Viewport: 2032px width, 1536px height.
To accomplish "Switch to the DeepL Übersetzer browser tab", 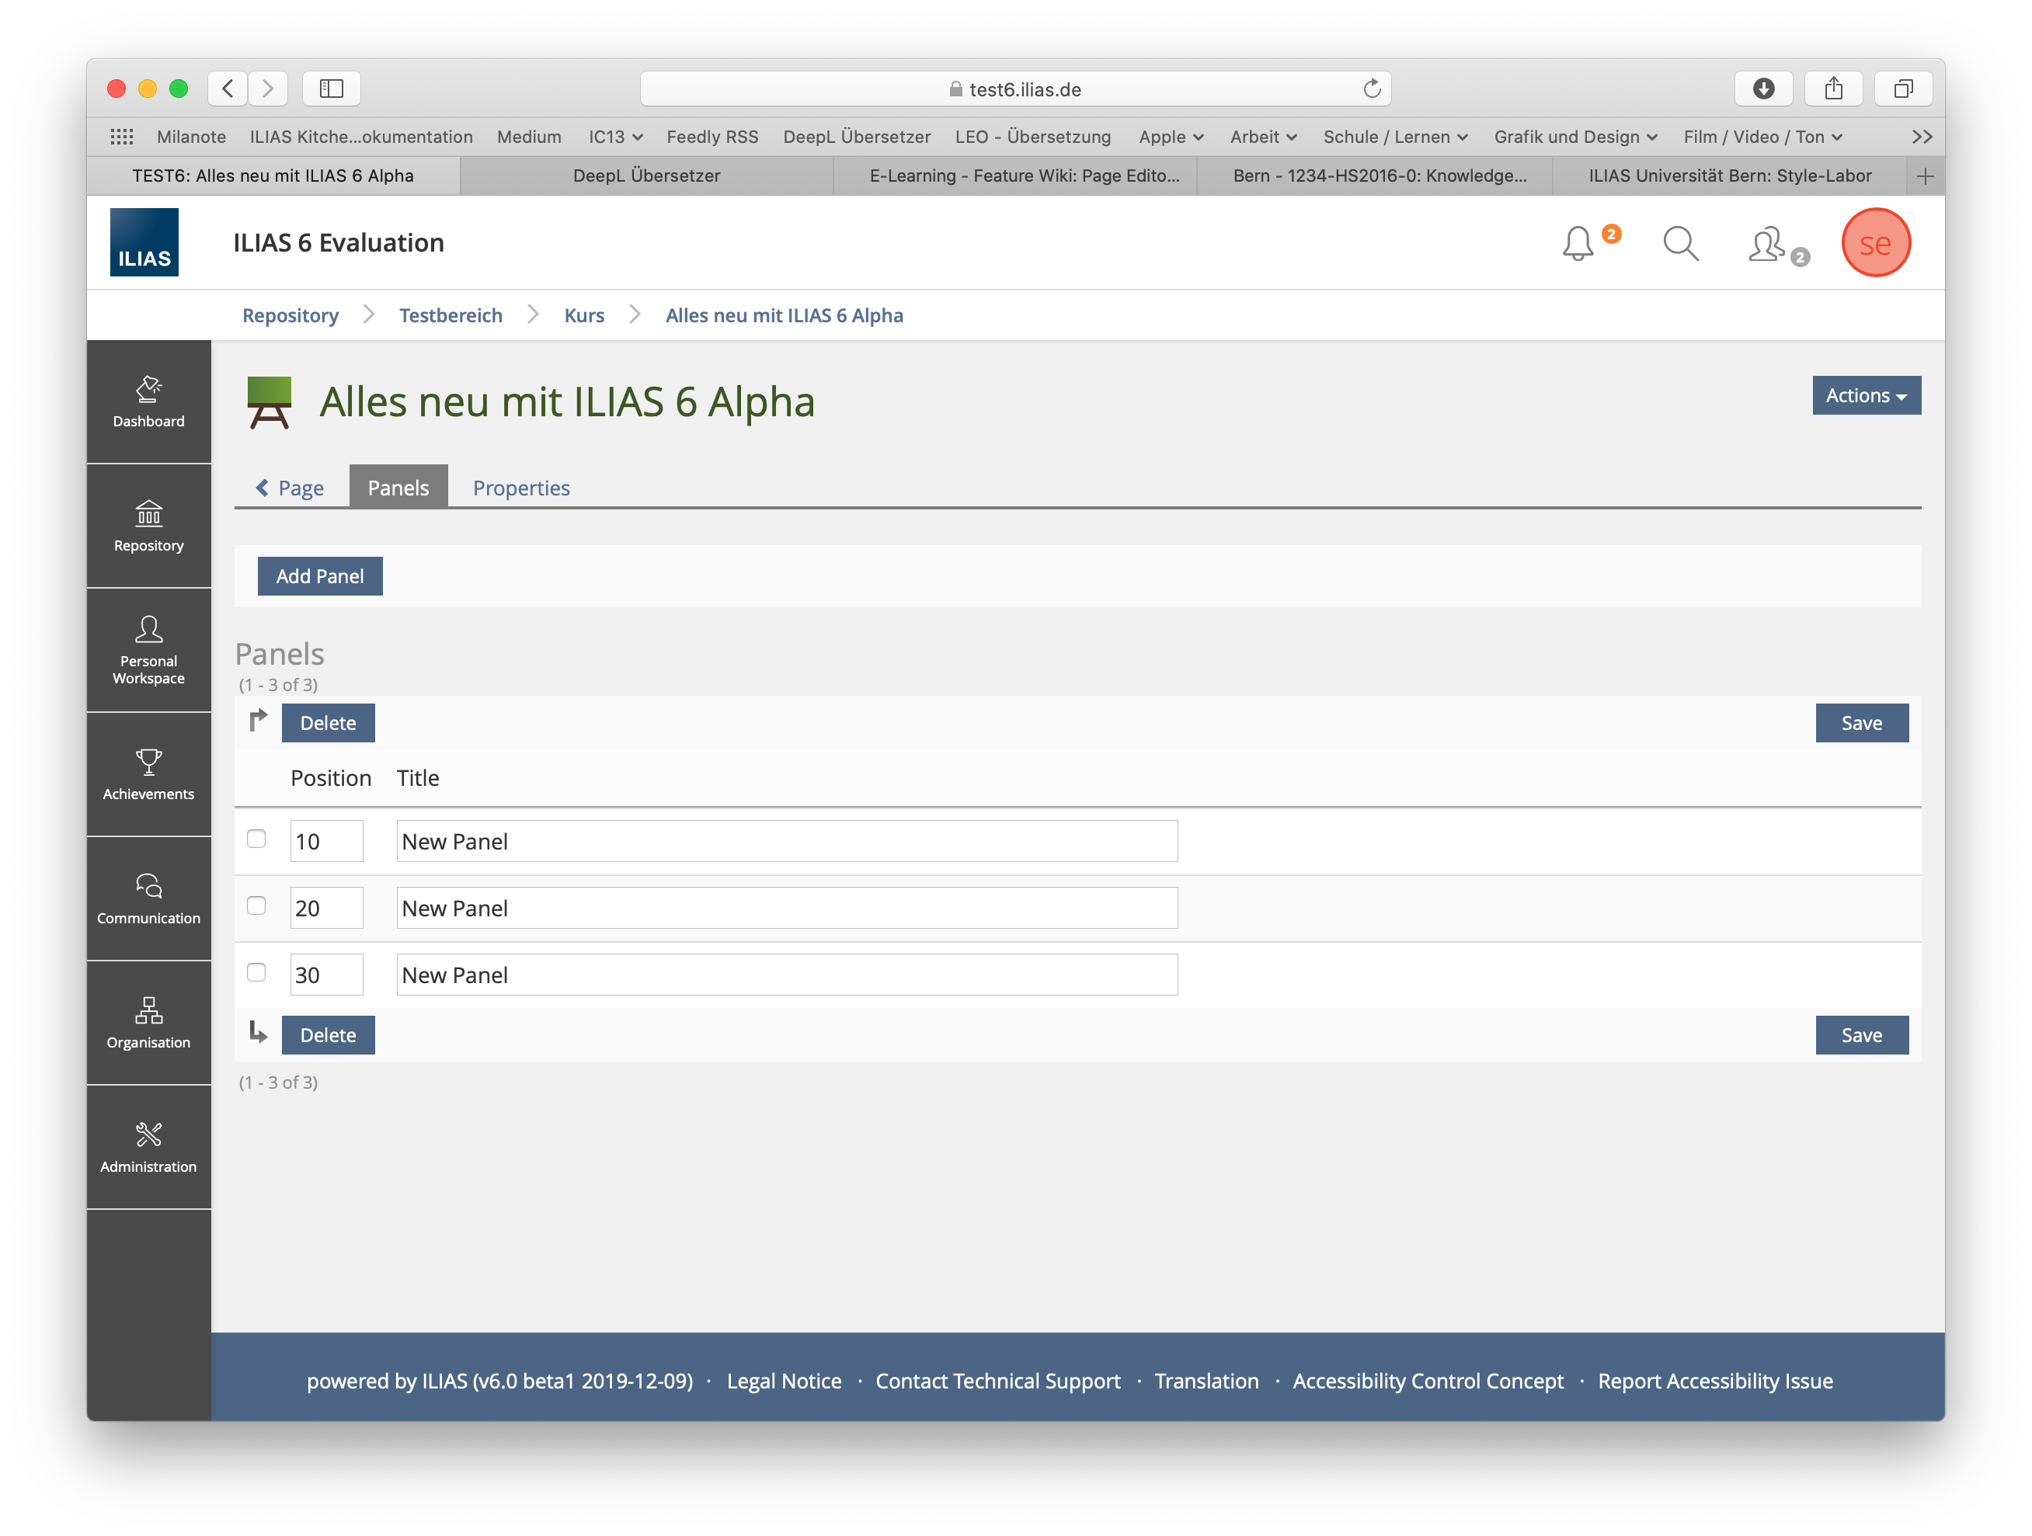I will pos(645,175).
